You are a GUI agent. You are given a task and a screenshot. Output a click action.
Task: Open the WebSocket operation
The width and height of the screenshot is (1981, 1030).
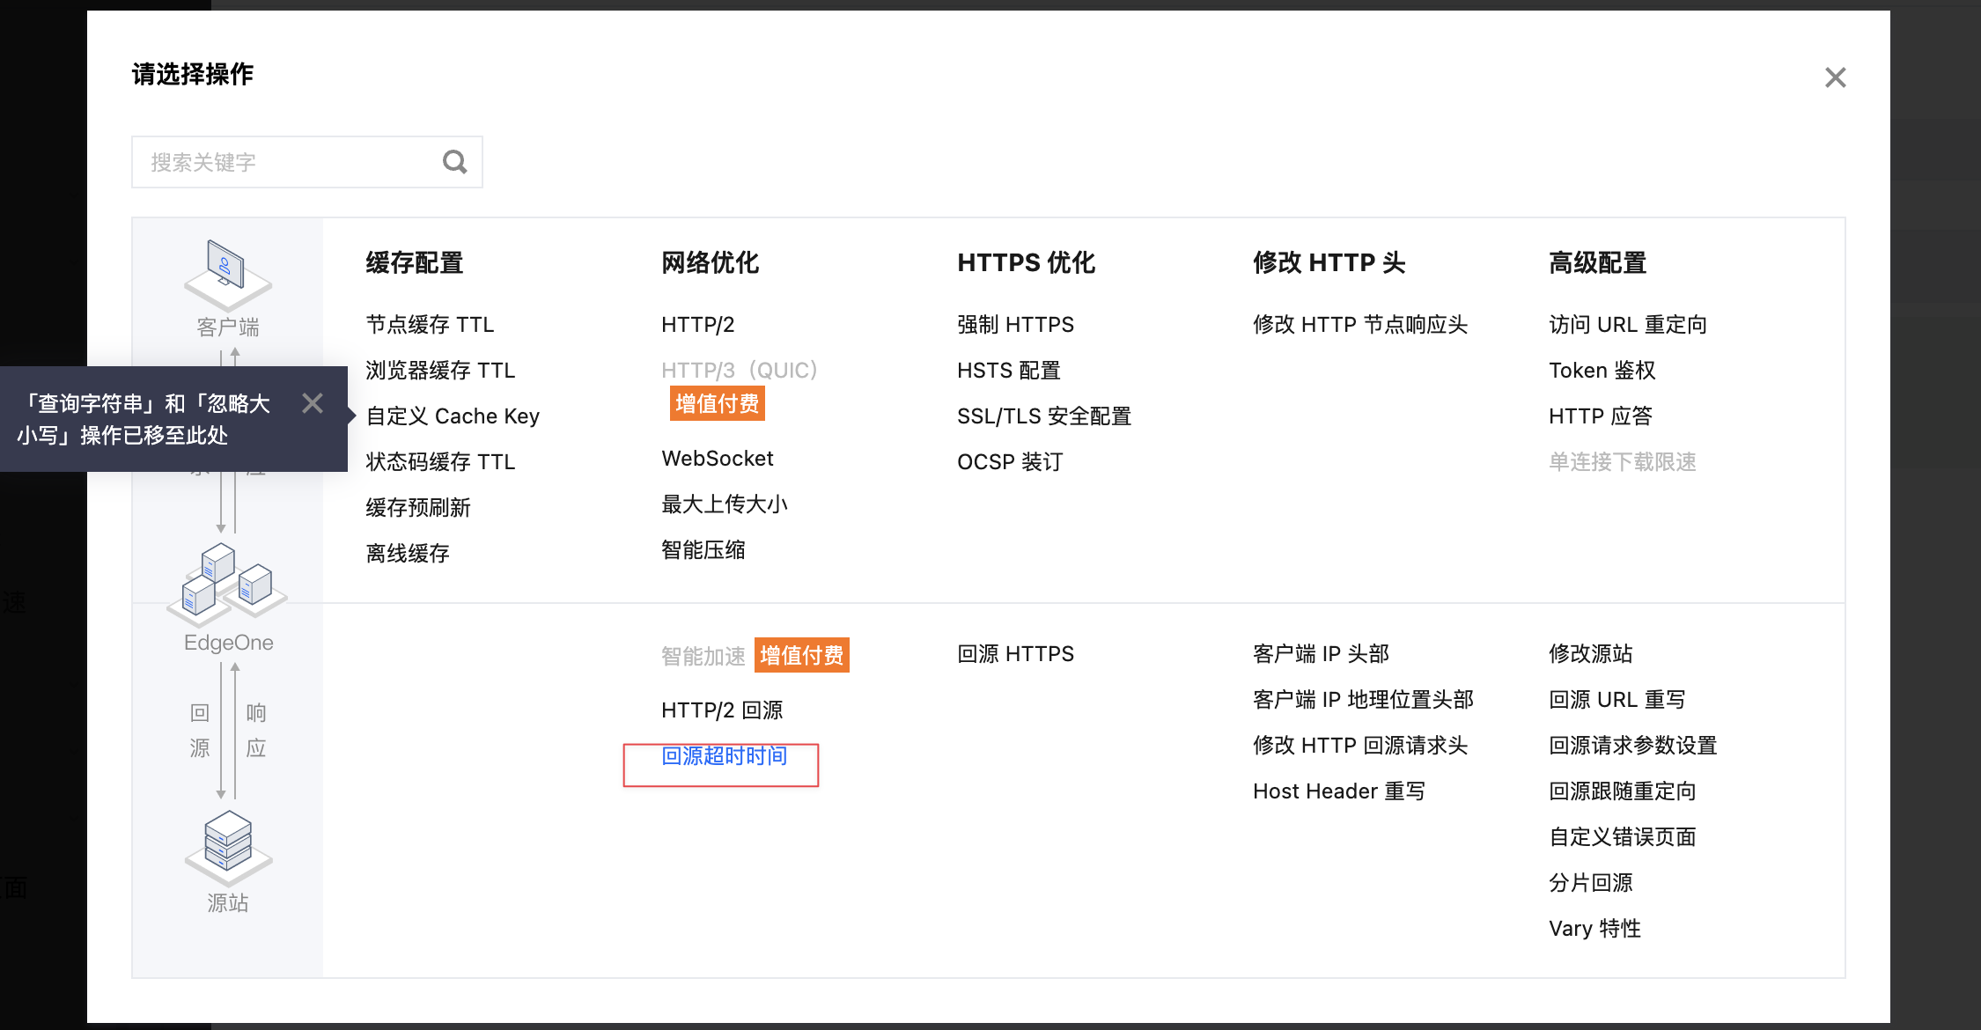(x=718, y=459)
